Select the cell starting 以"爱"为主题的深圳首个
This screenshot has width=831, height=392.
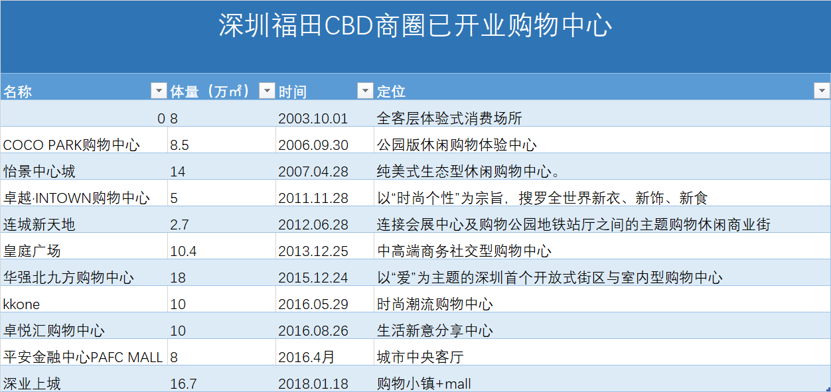(602, 273)
